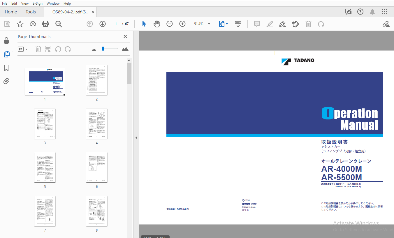Open the Edit menu
The image size is (394, 238).
tap(14, 3)
